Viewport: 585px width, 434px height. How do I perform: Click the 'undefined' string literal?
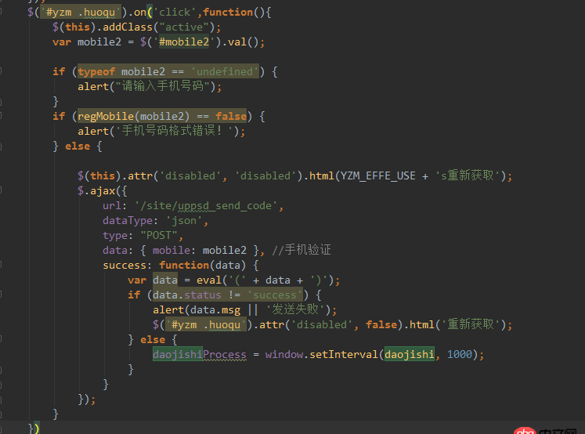pyautogui.click(x=225, y=71)
